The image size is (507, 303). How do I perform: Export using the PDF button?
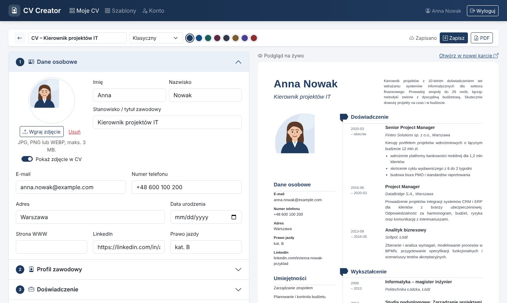coord(482,38)
